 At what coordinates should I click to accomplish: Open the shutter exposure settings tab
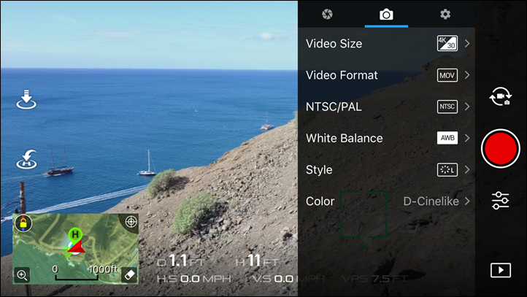[x=327, y=14]
